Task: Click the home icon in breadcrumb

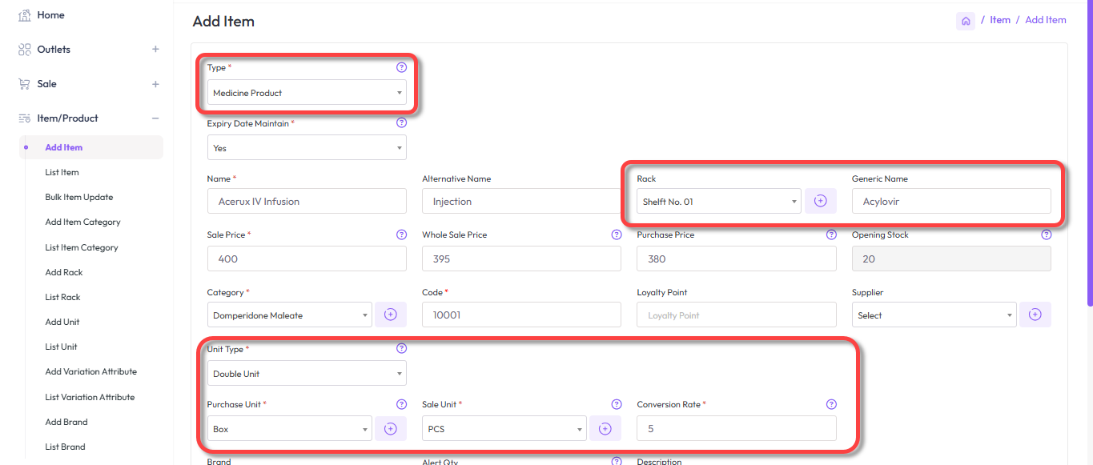Action: point(966,21)
